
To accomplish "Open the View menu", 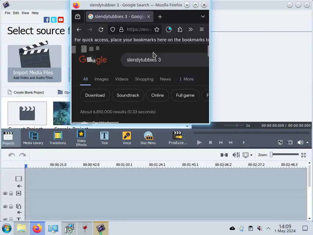I will coord(25,13).
